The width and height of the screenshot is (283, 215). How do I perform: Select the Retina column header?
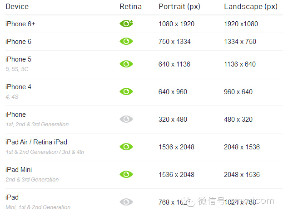coord(130,6)
